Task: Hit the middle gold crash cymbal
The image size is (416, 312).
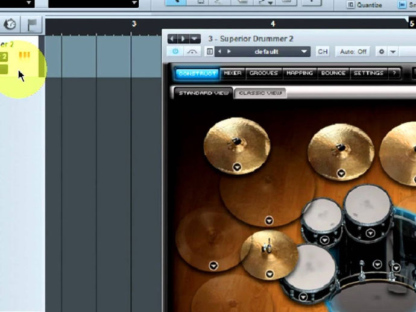Action: (x=341, y=151)
